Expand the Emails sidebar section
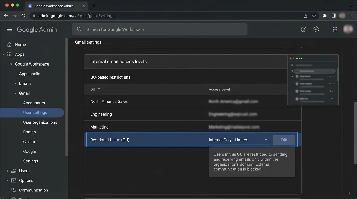 tap(15, 83)
